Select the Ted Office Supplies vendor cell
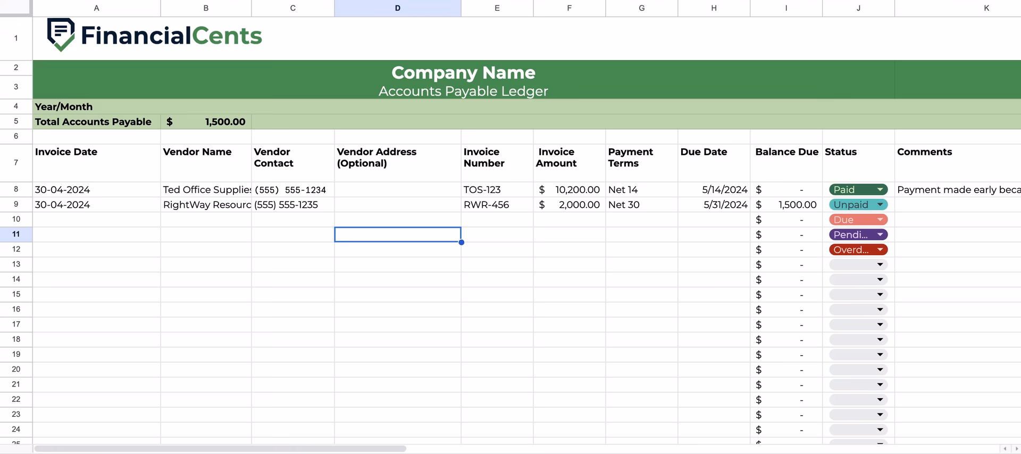 tap(206, 190)
